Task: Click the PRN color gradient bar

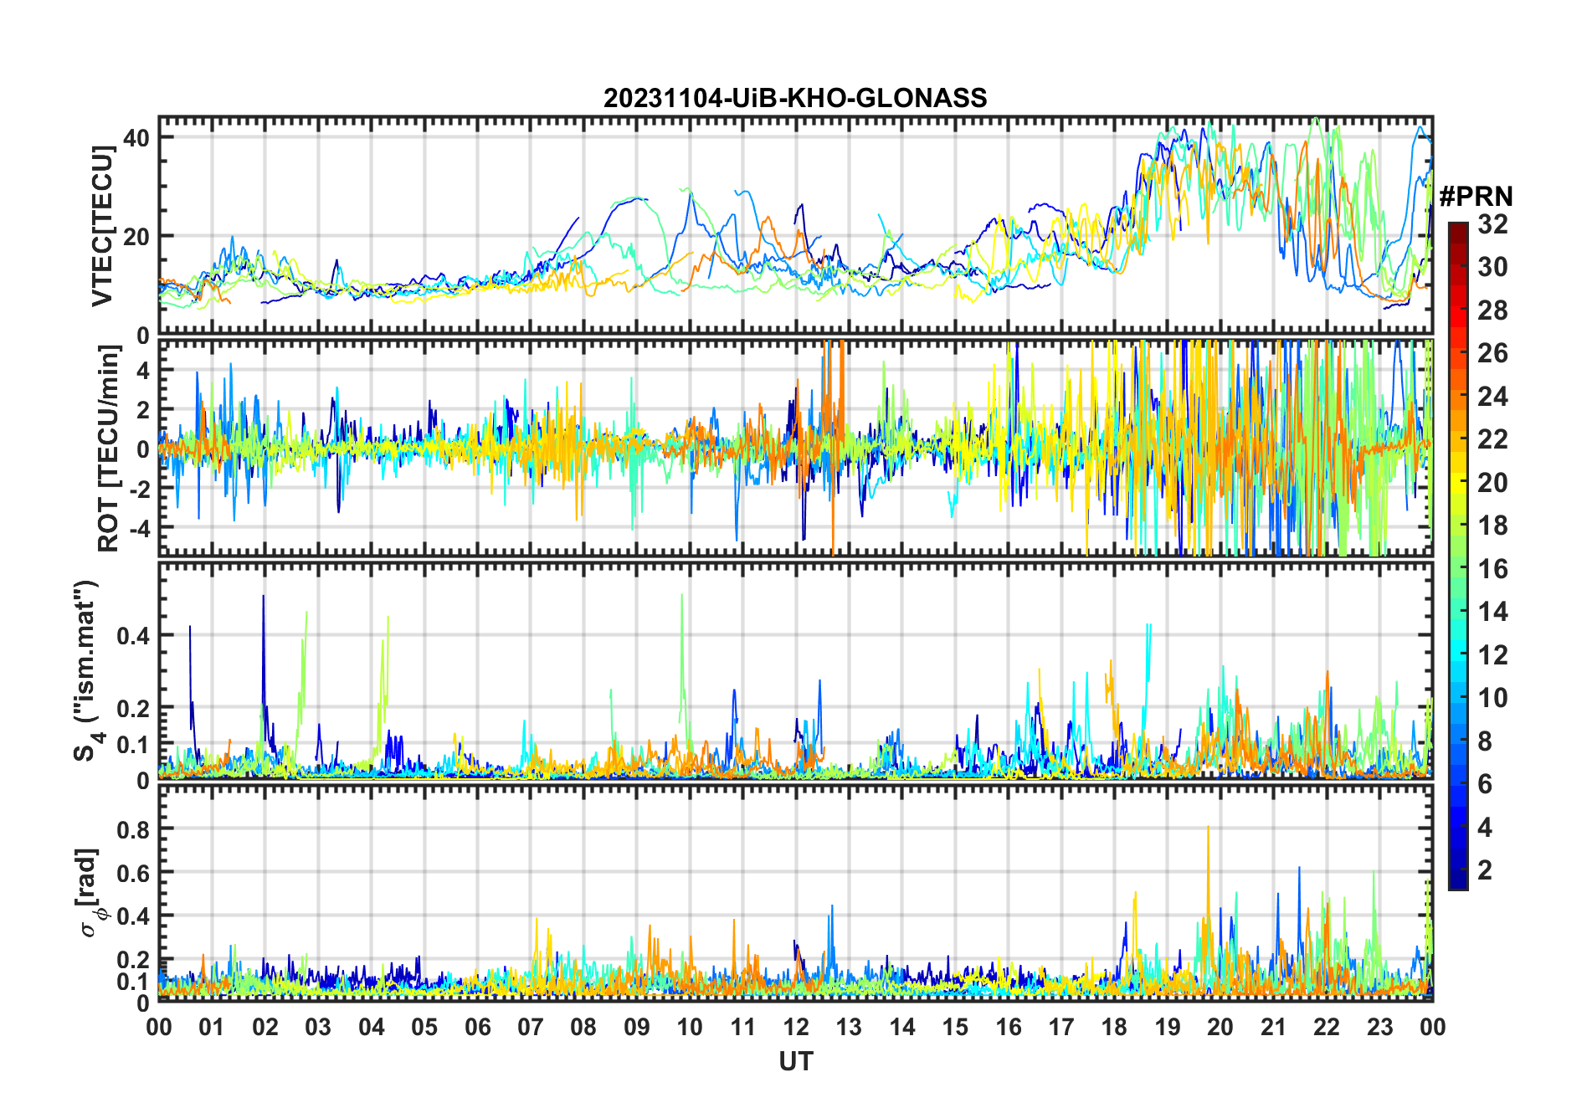Action: click(1458, 556)
